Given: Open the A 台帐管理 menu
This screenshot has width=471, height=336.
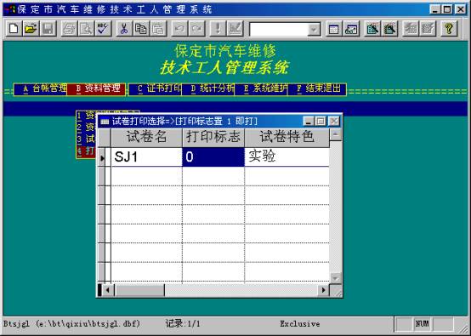Looking at the screenshot, I should [41, 89].
